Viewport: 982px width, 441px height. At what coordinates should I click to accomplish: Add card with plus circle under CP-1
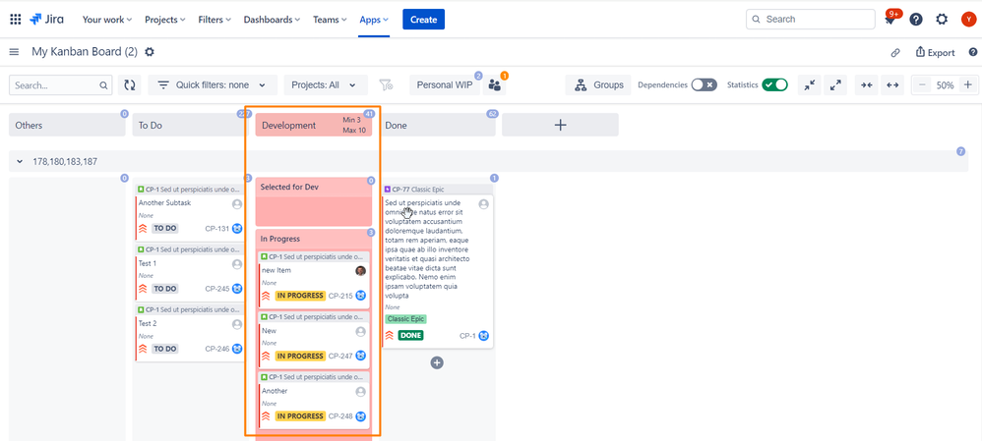(x=437, y=362)
